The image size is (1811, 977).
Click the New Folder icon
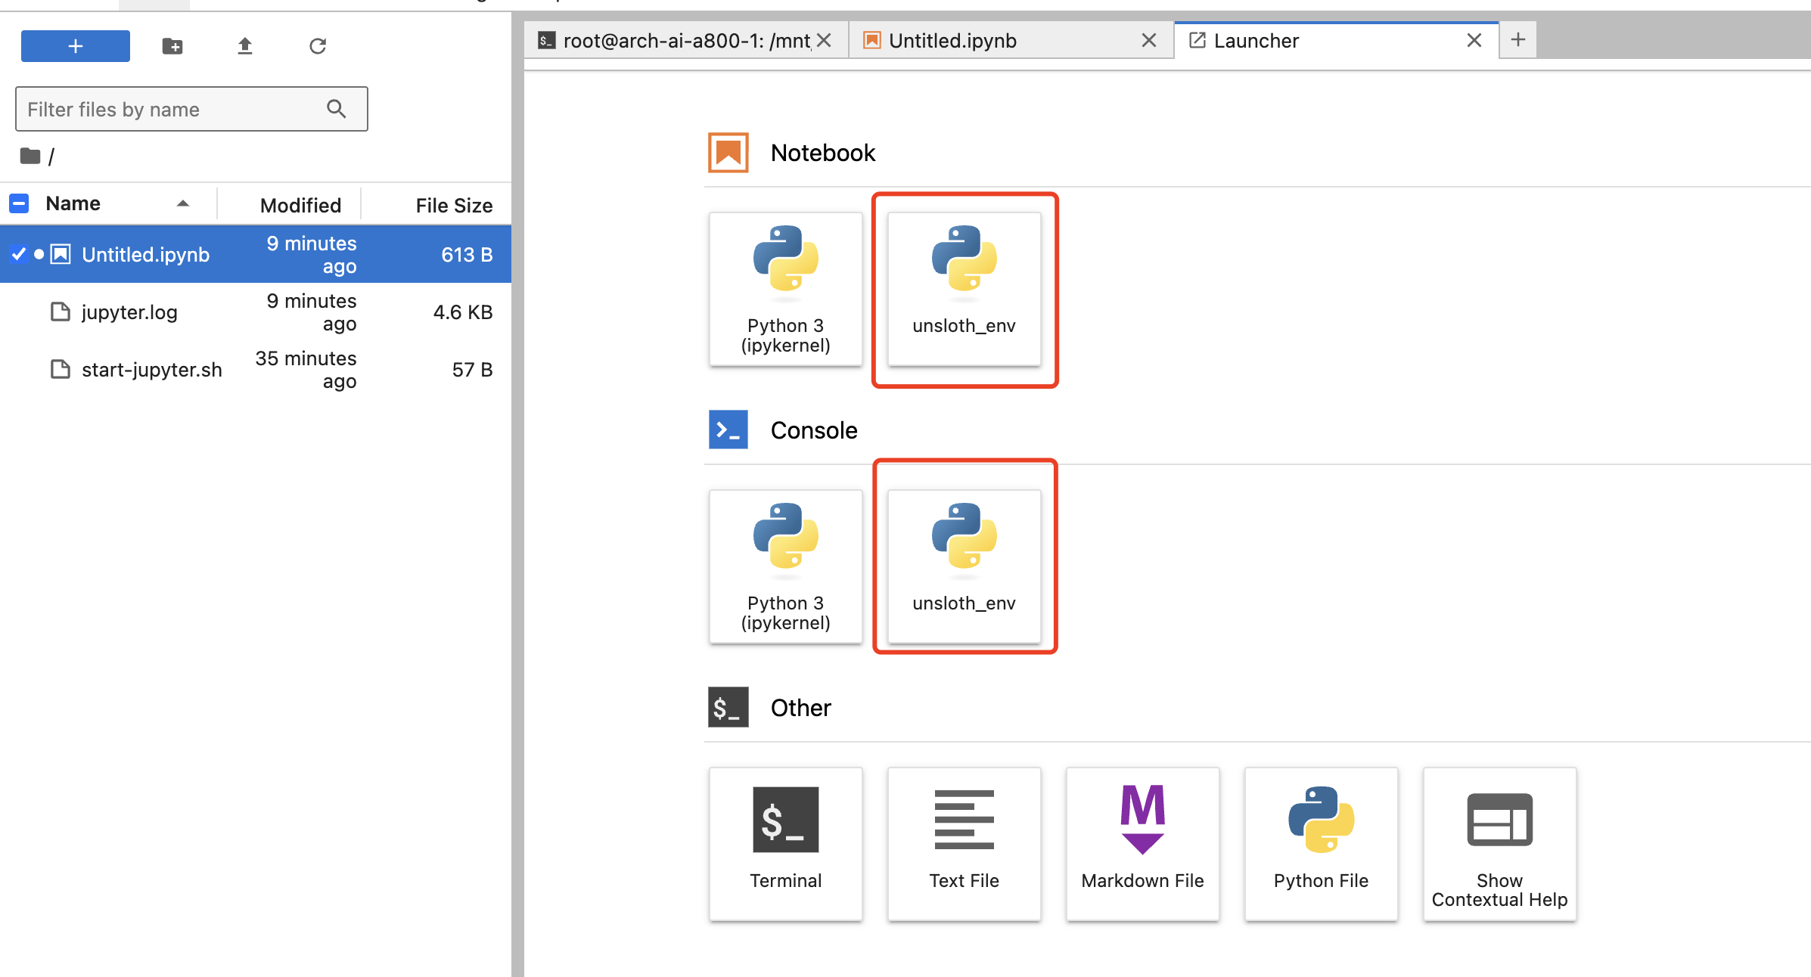coord(172,46)
